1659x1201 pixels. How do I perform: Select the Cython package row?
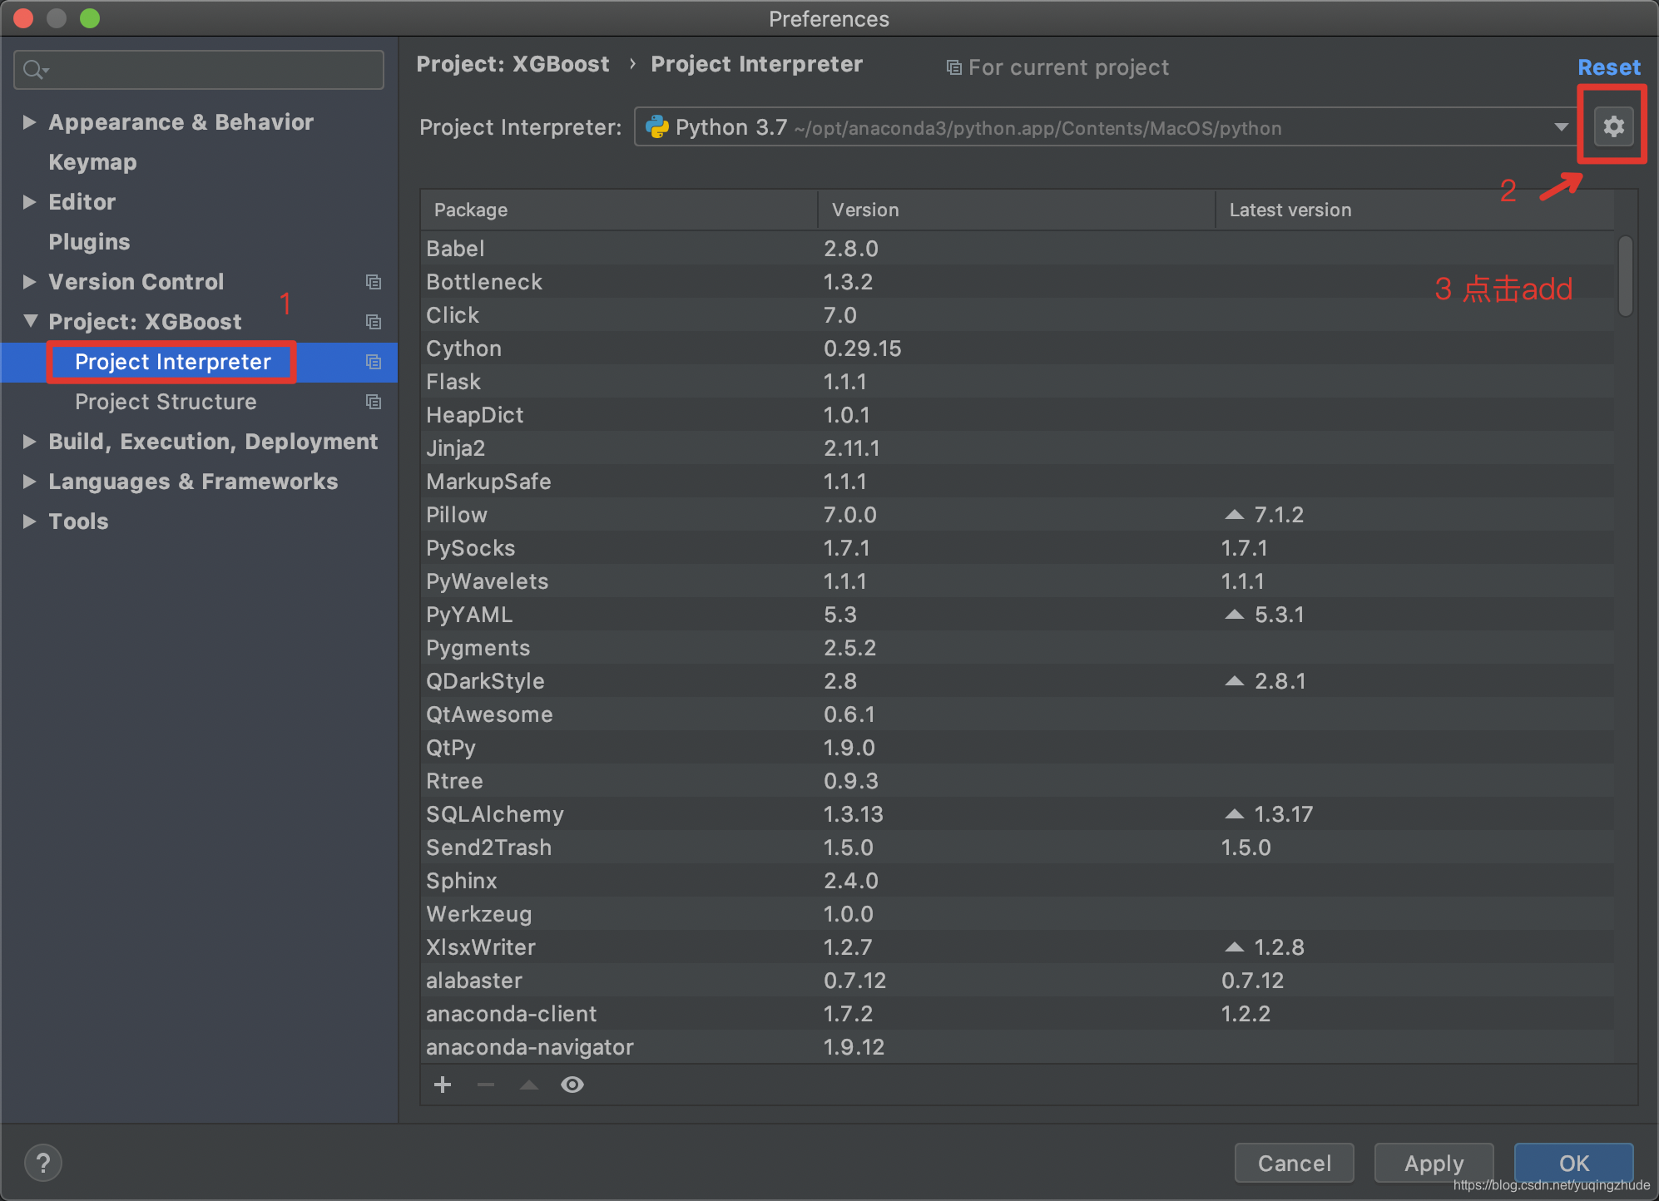(x=1017, y=348)
